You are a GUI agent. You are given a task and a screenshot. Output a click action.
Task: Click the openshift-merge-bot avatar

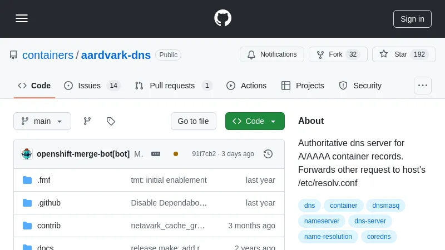pos(27,154)
